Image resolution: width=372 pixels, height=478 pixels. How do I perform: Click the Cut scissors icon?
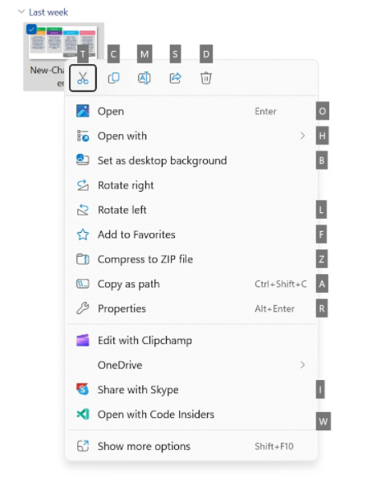click(x=83, y=78)
